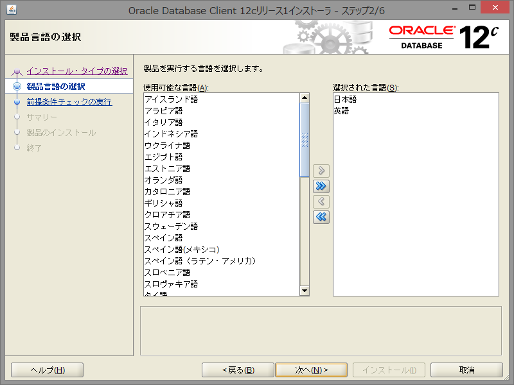Click the Java icon in the title bar
The height and width of the screenshot is (385, 514).
click(x=12, y=10)
